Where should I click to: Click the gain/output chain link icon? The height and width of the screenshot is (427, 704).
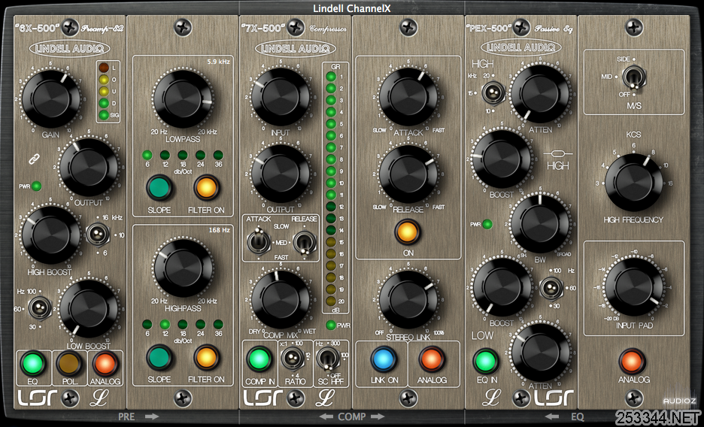(x=35, y=159)
